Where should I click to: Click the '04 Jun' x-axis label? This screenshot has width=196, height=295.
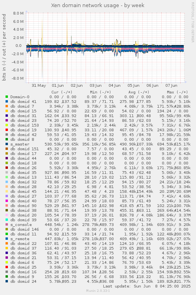(x=114, y=86)
